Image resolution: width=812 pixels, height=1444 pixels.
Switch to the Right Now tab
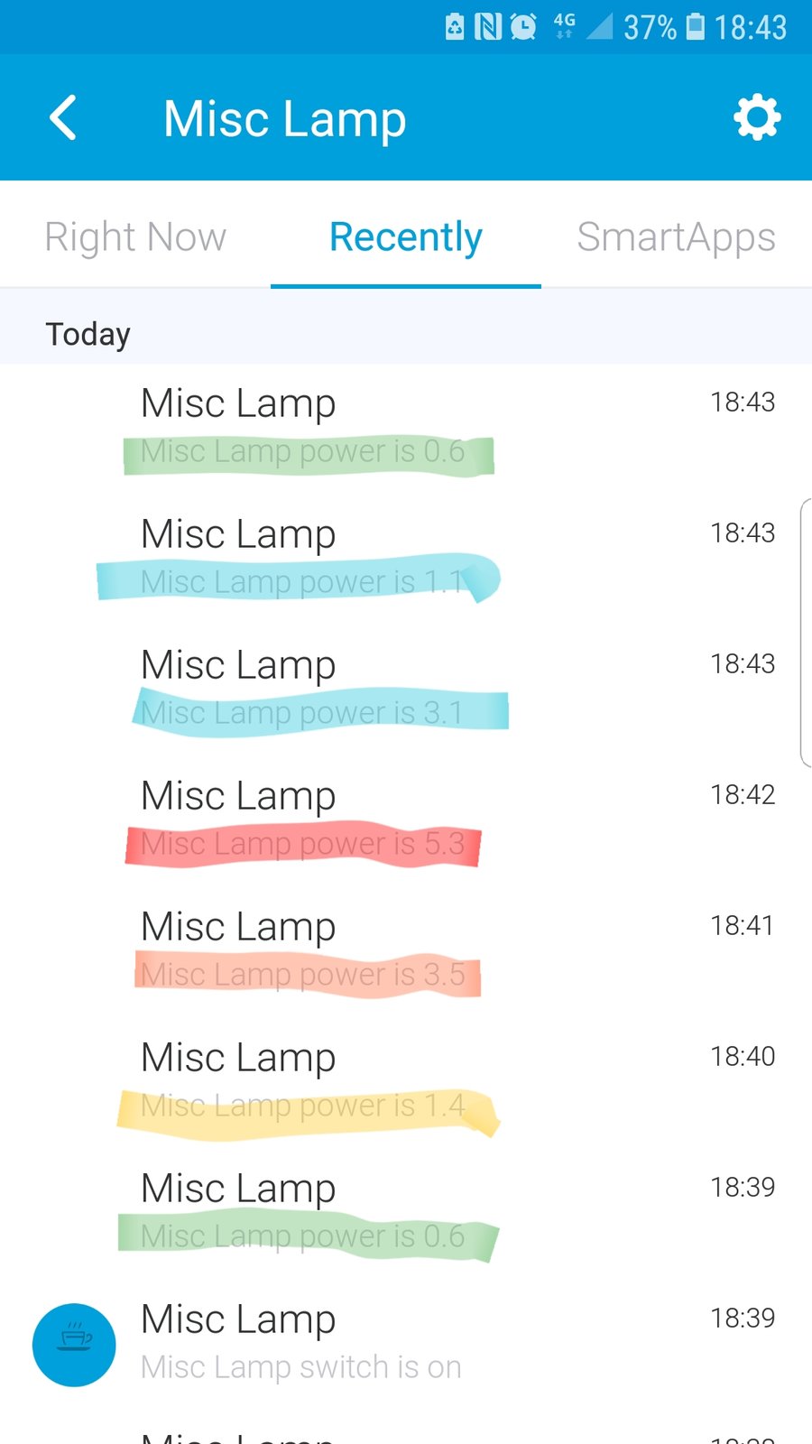pyautogui.click(x=135, y=236)
